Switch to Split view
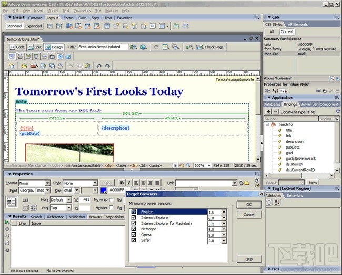Image resolution: width=342 pixels, height=275 pixels. coord(35,47)
